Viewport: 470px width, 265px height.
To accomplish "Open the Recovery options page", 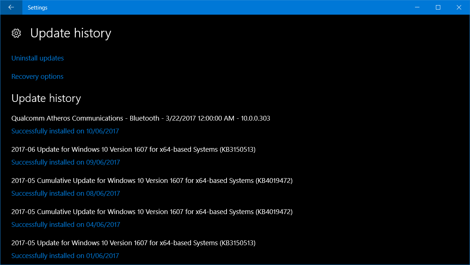I will (x=37, y=76).
